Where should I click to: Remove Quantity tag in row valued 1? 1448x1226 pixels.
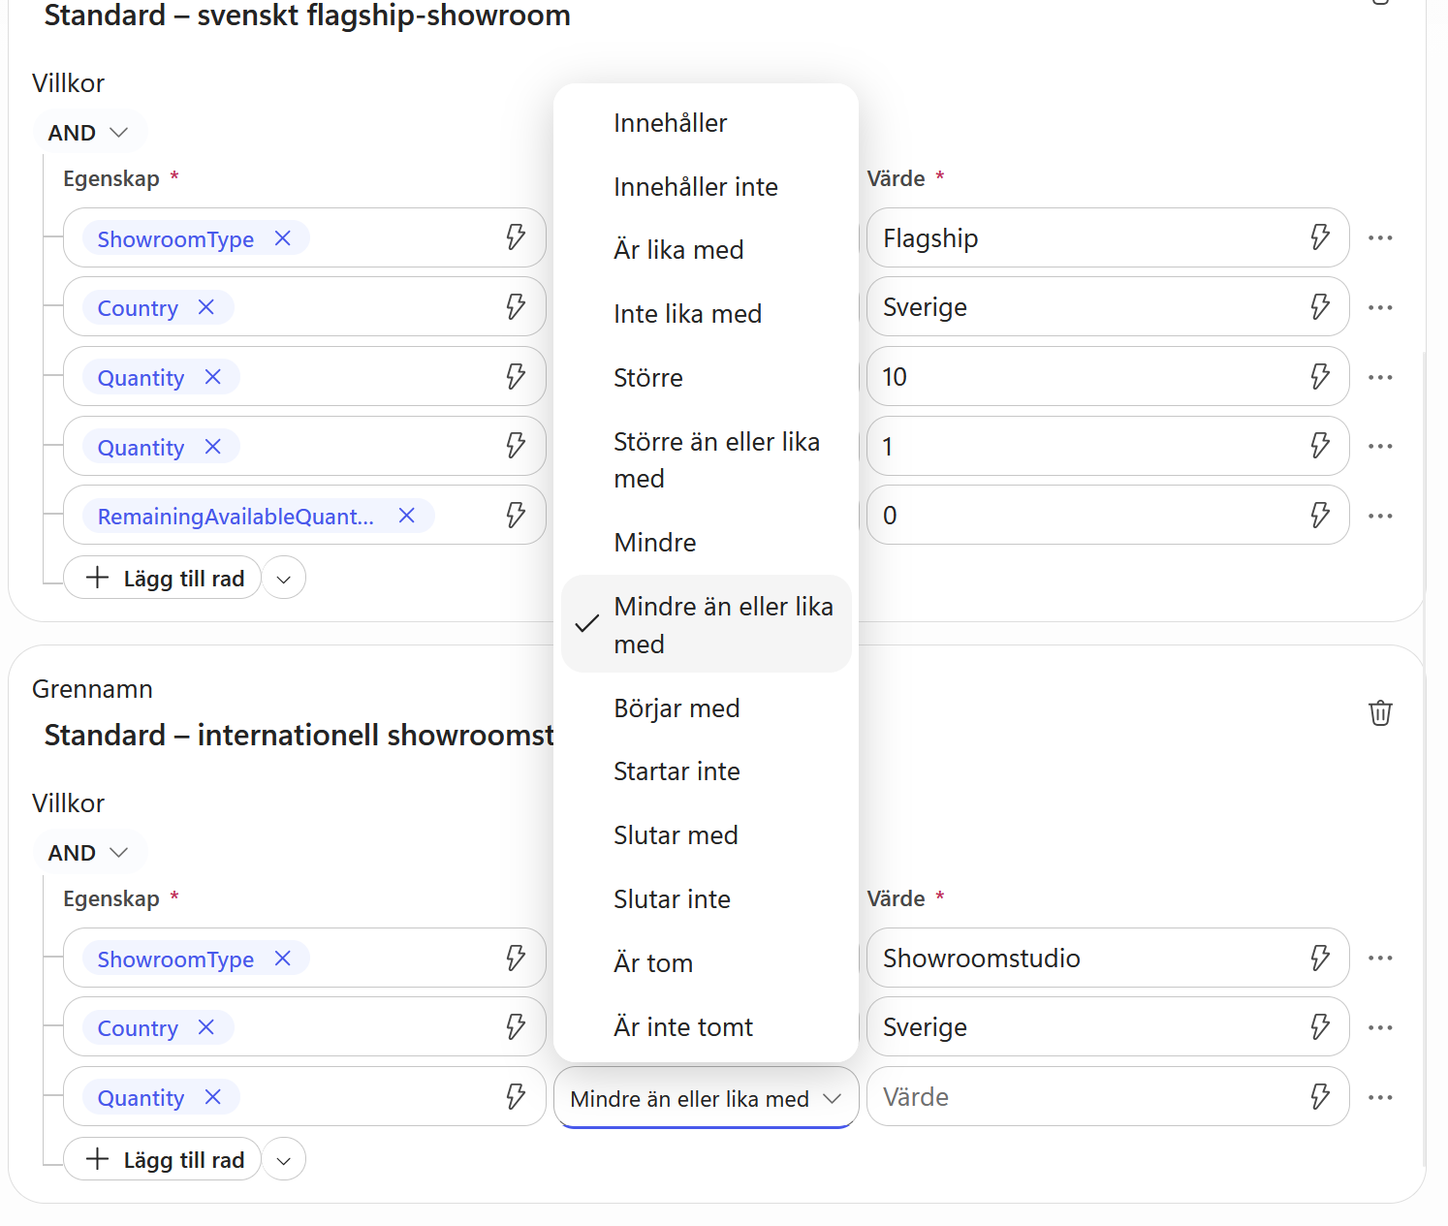coord(213,447)
